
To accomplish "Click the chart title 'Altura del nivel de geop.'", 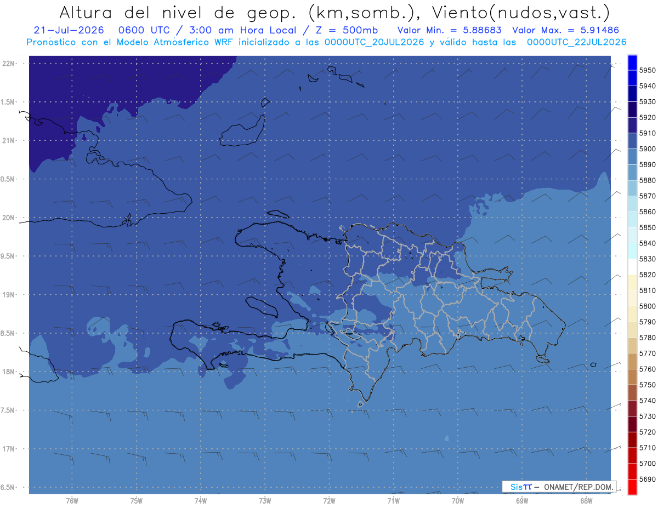I will coord(178,12).
